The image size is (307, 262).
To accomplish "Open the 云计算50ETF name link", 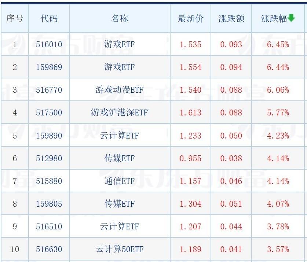I will pos(120,249).
